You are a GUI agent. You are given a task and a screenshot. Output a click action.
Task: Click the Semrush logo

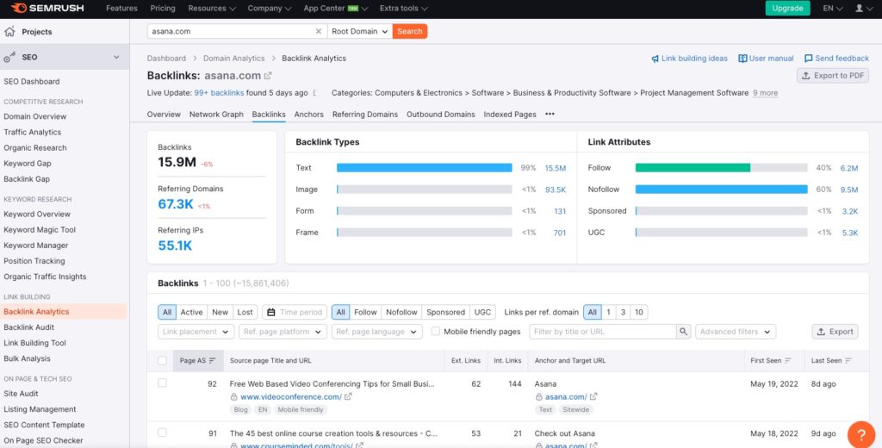click(x=48, y=9)
